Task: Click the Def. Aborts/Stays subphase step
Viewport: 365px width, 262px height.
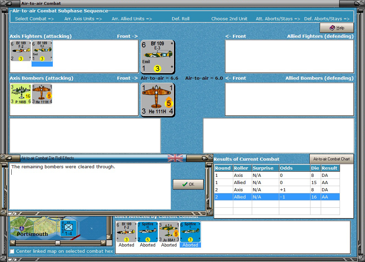Action: pyautogui.click(x=327, y=19)
